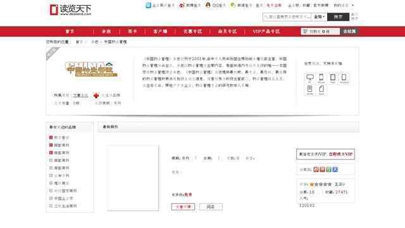Click the magazine cover logo image
This screenshot has height=228, width=405.
(91, 69)
